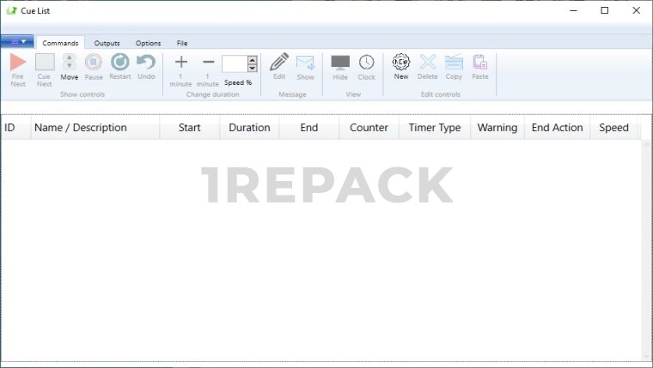This screenshot has height=368, width=653.
Task: Click the Undo arrow icon
Action: (146, 63)
